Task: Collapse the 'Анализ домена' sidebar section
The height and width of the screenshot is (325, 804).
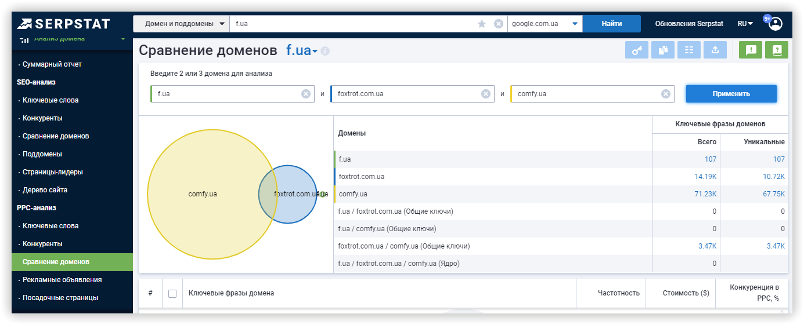Action: (x=122, y=39)
